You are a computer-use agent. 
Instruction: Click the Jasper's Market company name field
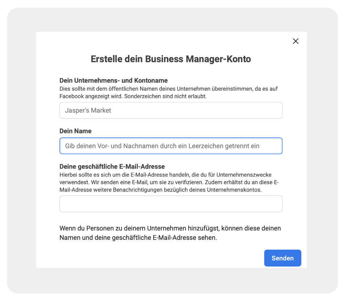171,111
